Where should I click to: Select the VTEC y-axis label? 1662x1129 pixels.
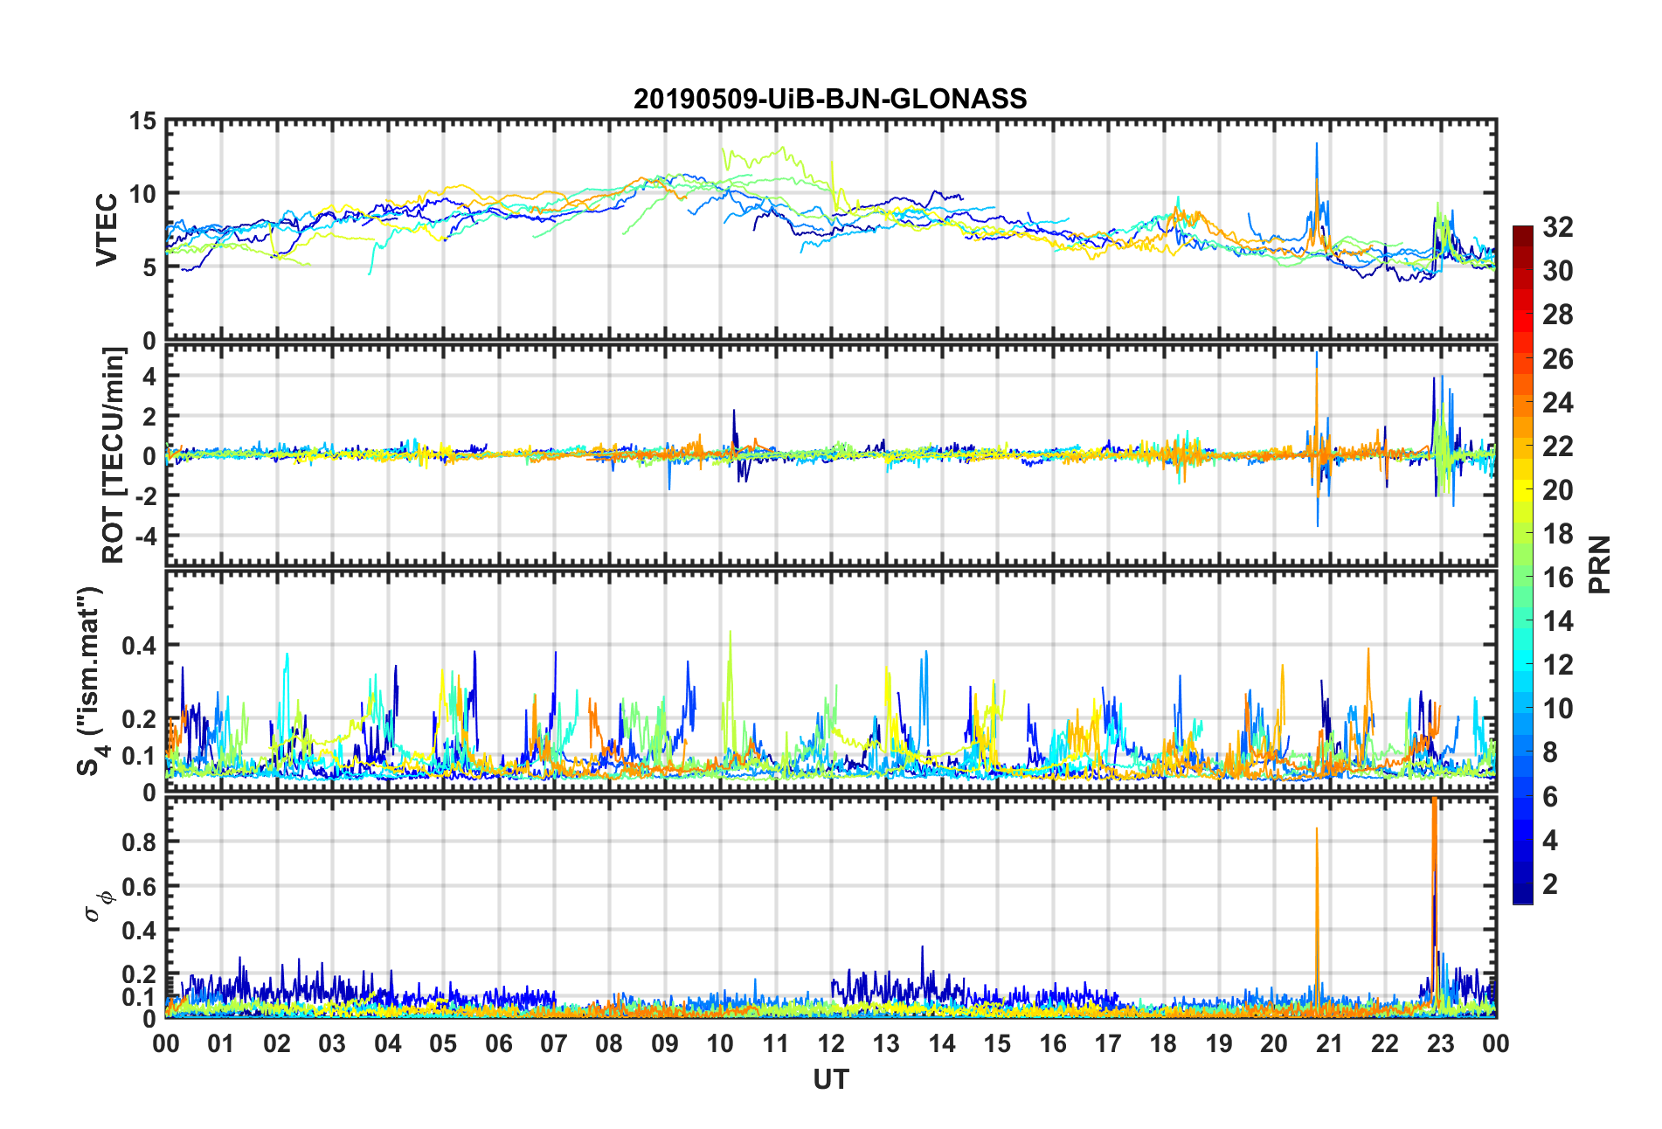click(x=107, y=230)
